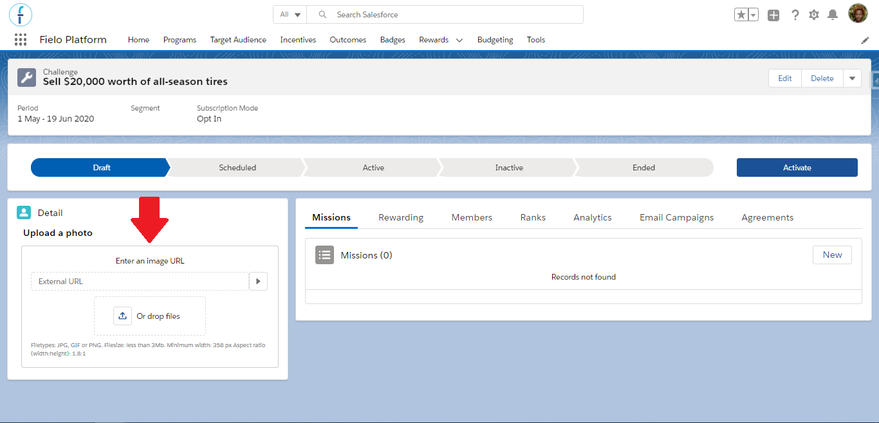The image size is (879, 423).
Task: Switch to the Email Campaigns tab
Action: click(x=676, y=217)
